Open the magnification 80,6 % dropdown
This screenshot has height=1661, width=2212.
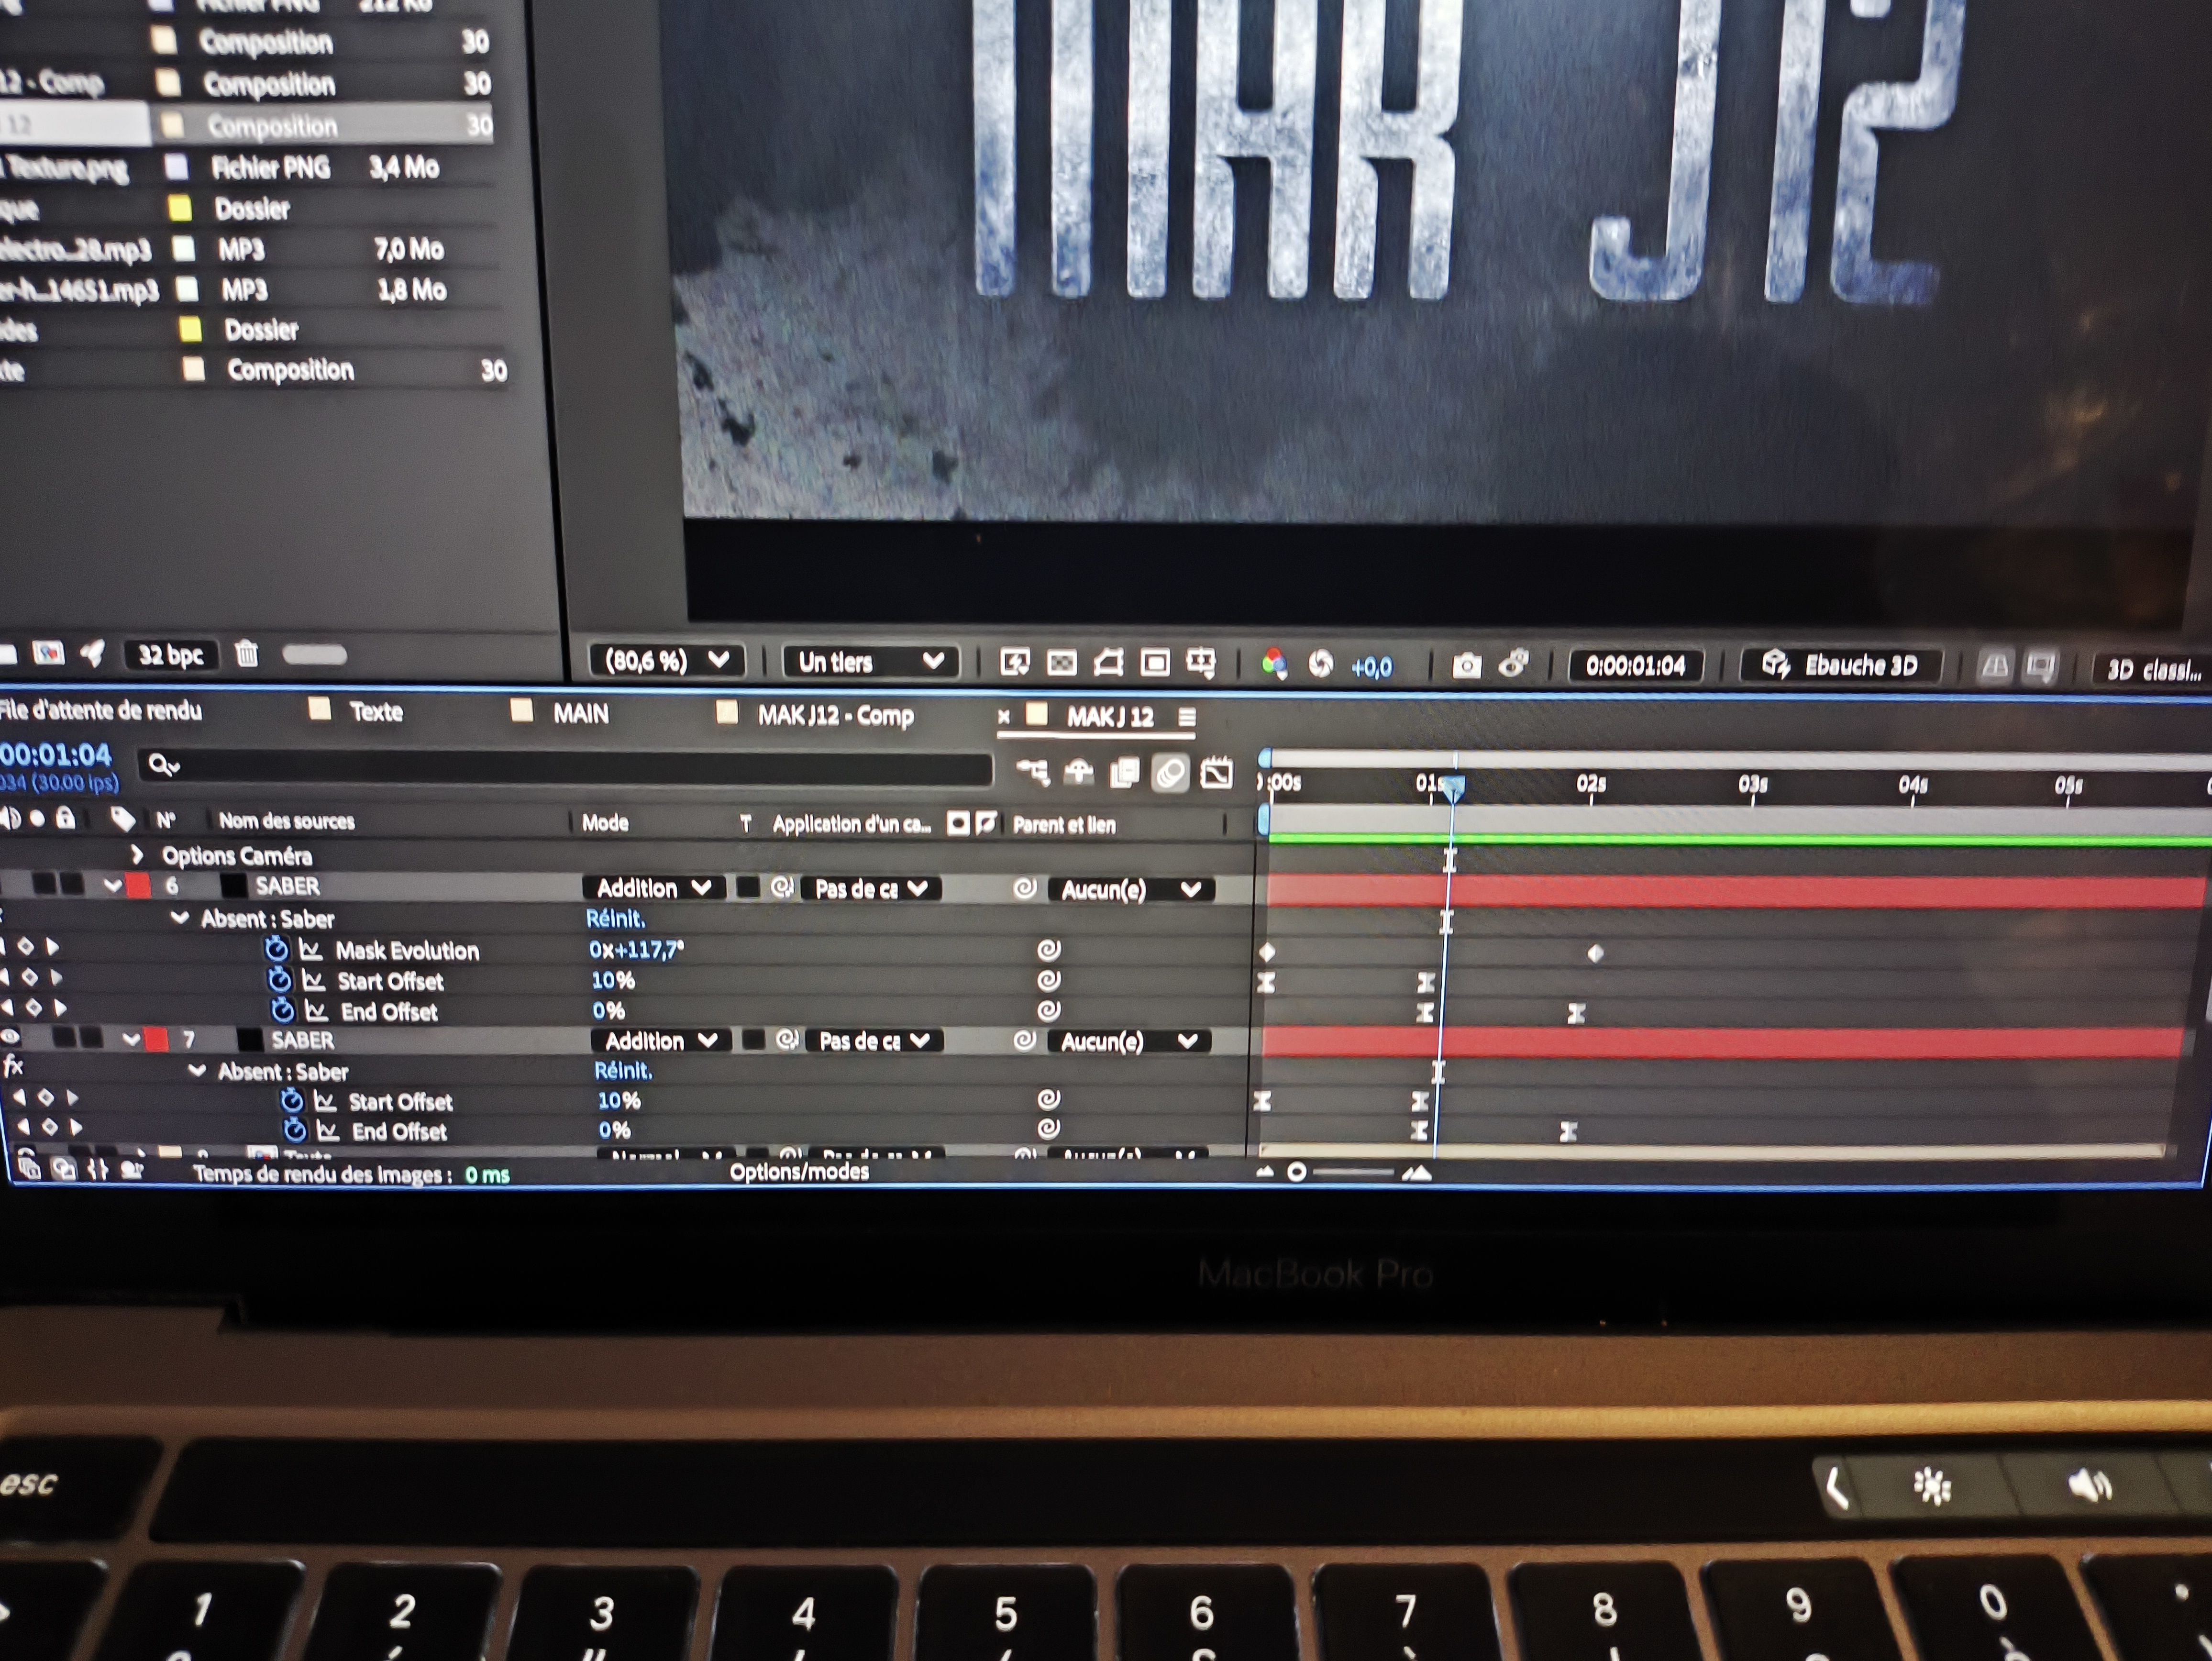click(x=666, y=660)
